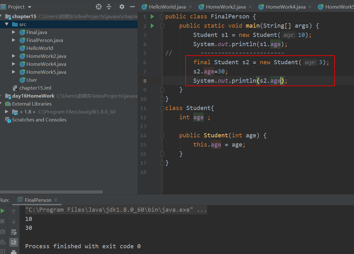
Task: Collapse the src folder
Action: tap(7, 24)
